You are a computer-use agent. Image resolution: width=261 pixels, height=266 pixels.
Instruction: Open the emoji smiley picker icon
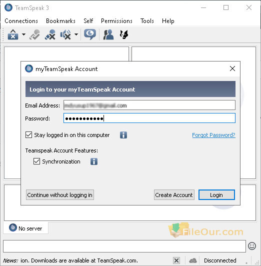(x=252, y=246)
